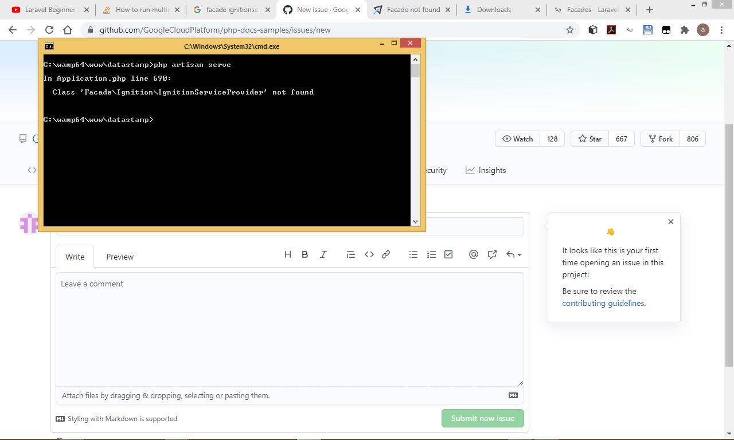
Task: Reference an issue or pull request
Action: point(492,254)
